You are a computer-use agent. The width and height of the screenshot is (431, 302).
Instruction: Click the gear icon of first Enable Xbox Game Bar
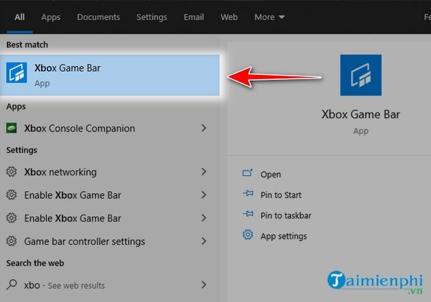11,195
